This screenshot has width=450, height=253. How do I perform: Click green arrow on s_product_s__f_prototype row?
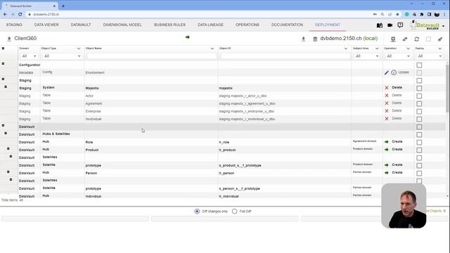tap(387, 165)
